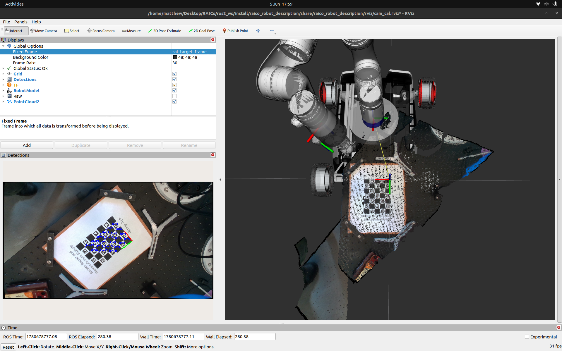
Task: Expand the Raw display properties
Action: (3, 96)
